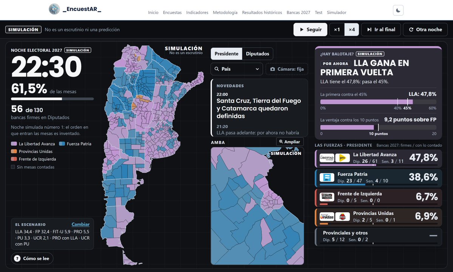Click the PRO party logo
This screenshot has width=453, height=272.
tap(342, 158)
